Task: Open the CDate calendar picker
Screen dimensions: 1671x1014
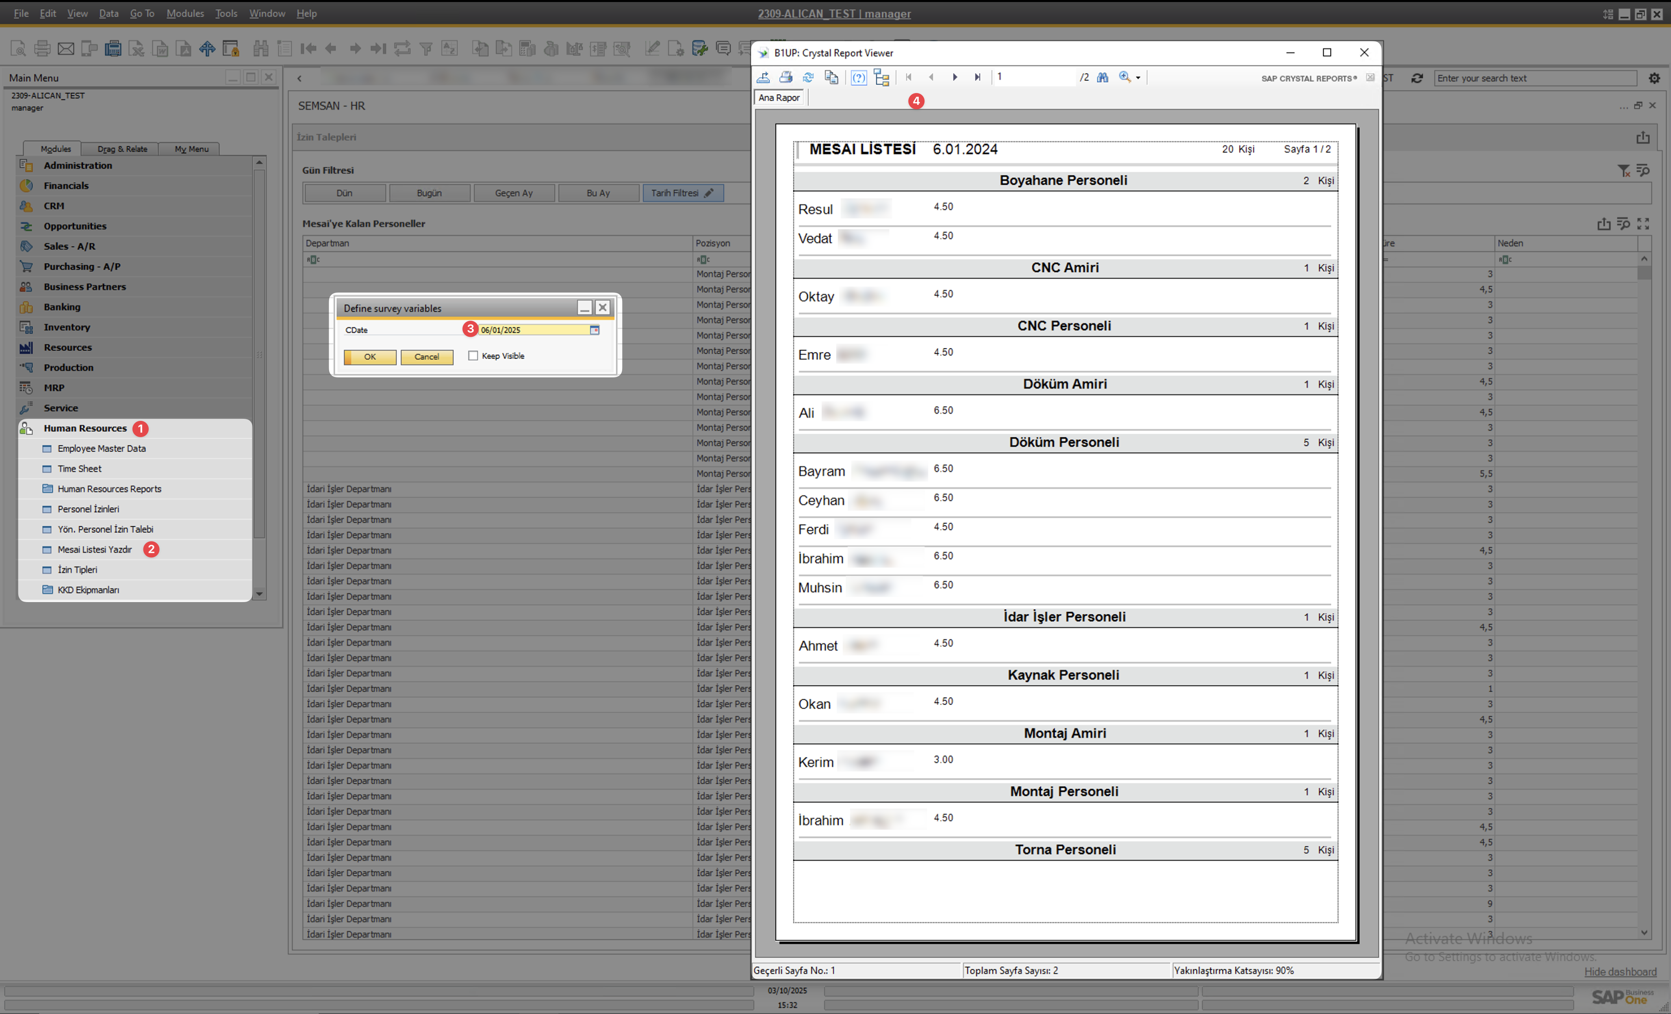Action: tap(595, 330)
